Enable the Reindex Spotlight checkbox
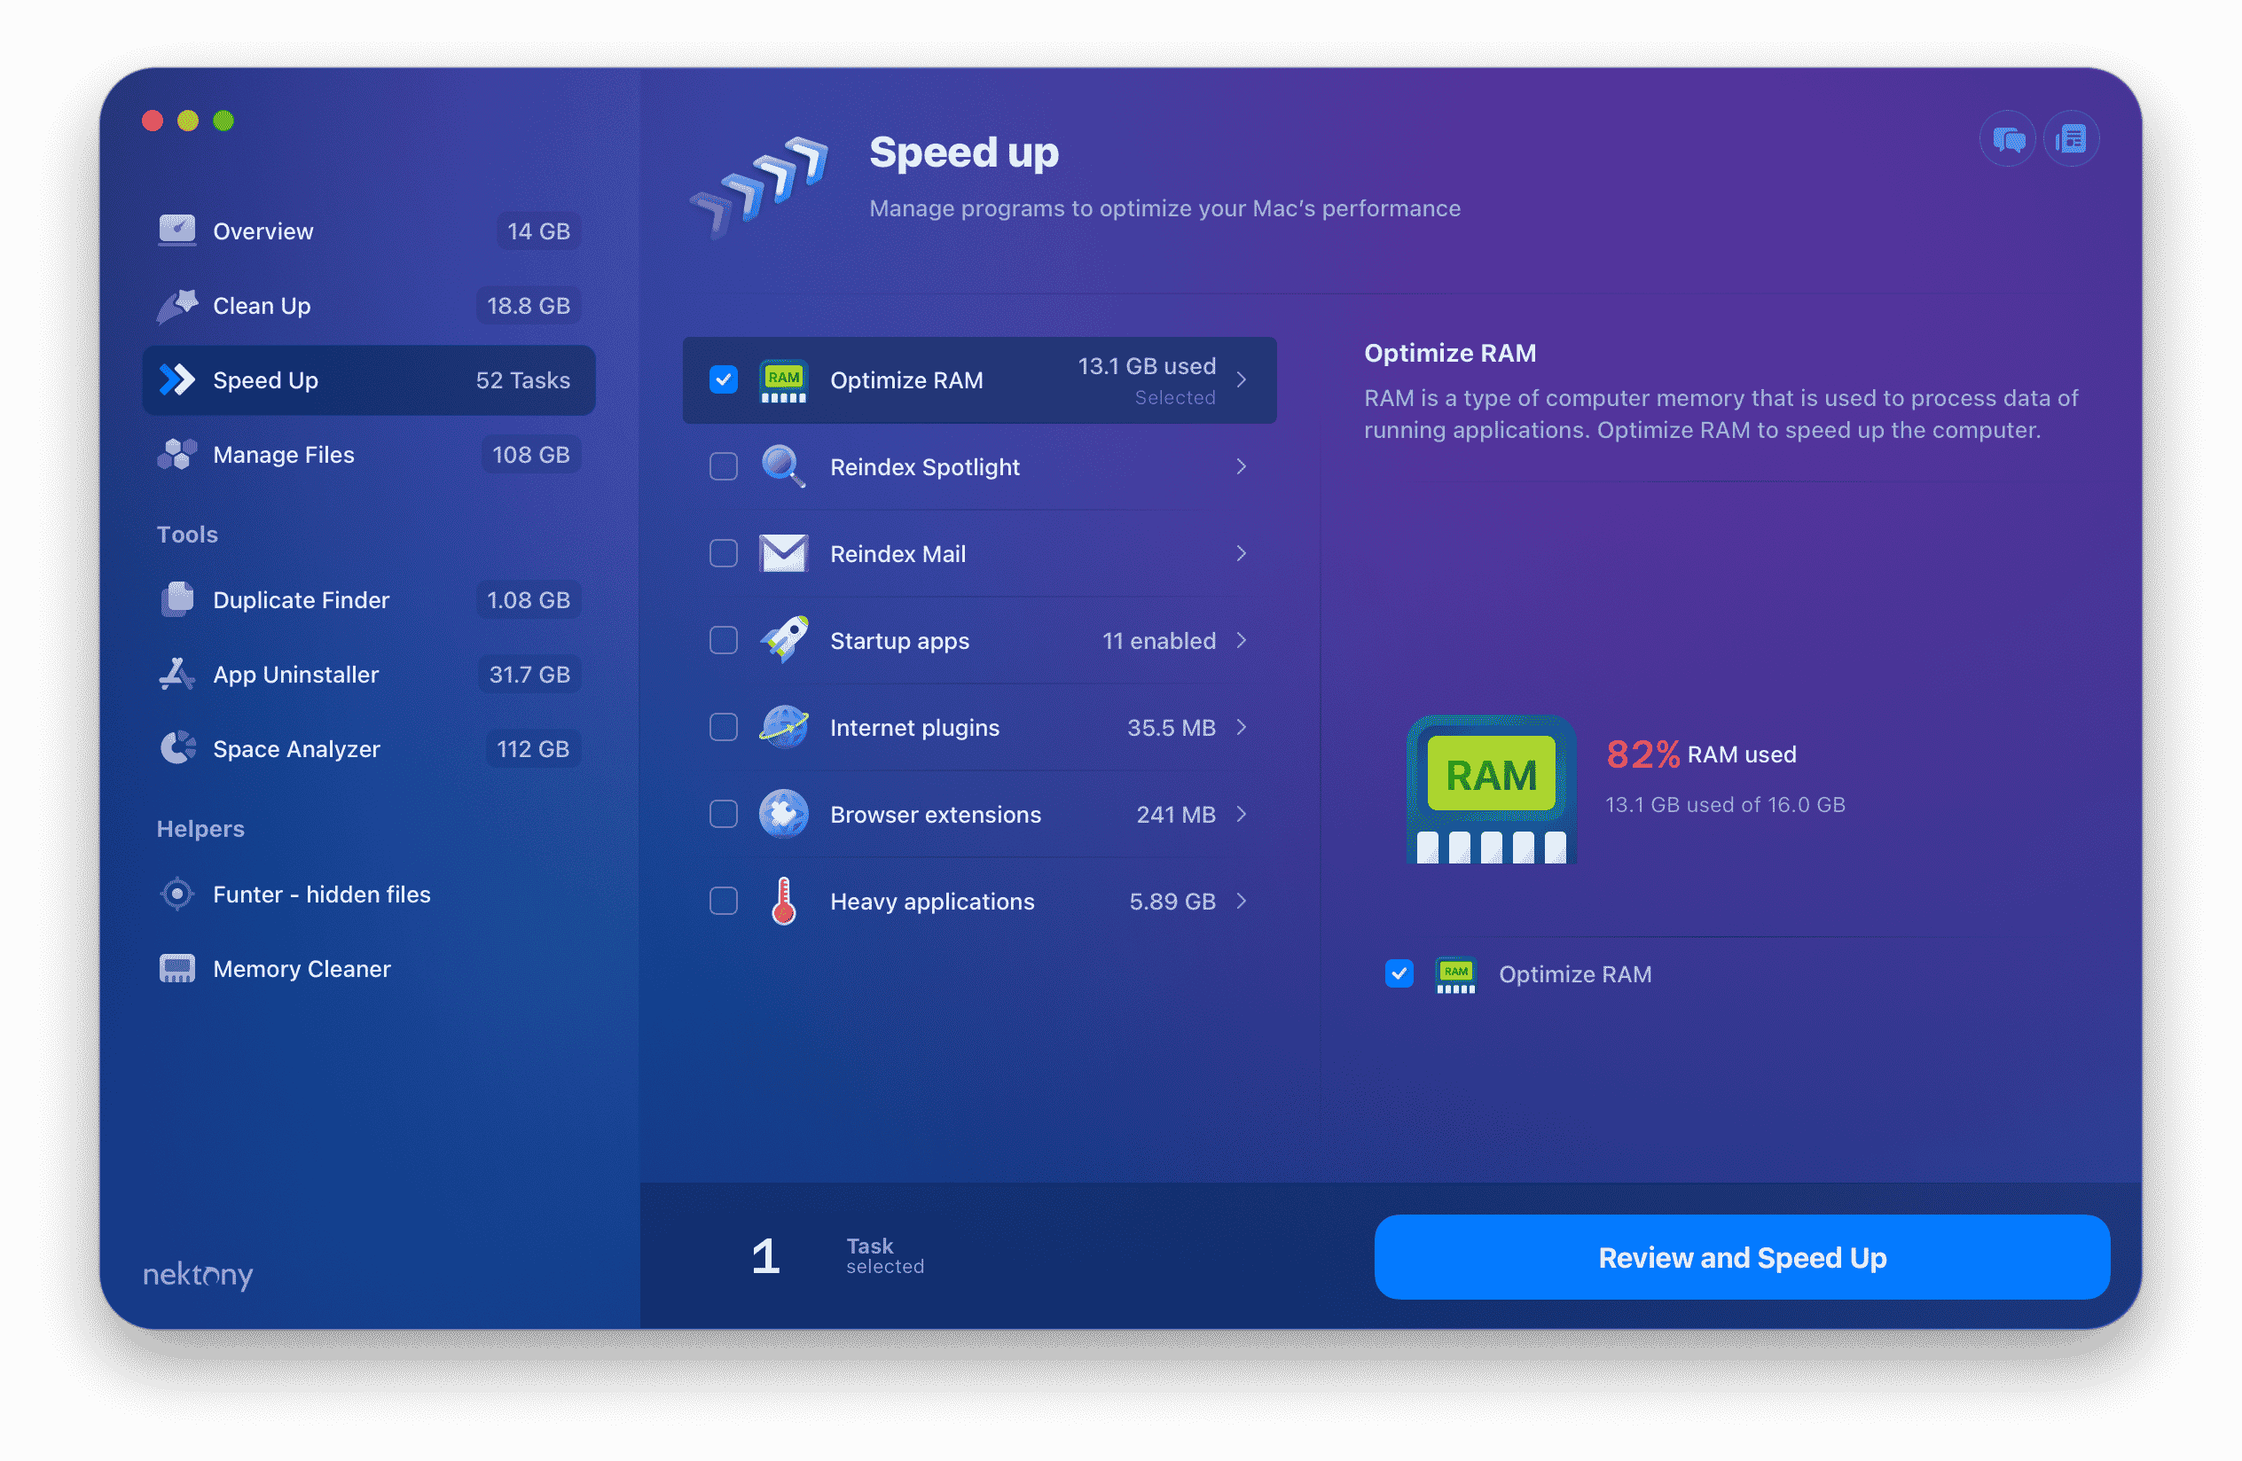Image resolution: width=2242 pixels, height=1461 pixels. (x=721, y=467)
